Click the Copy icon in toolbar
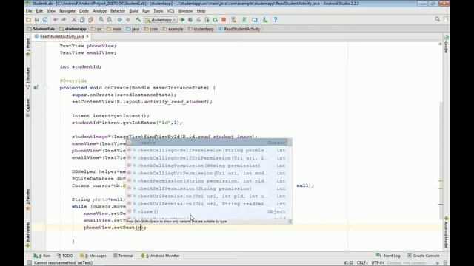 [x=82, y=20]
